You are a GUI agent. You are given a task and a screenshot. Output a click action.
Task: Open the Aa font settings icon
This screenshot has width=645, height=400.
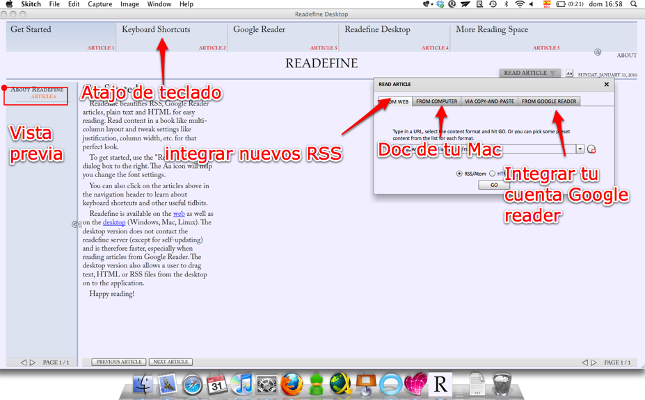click(569, 74)
